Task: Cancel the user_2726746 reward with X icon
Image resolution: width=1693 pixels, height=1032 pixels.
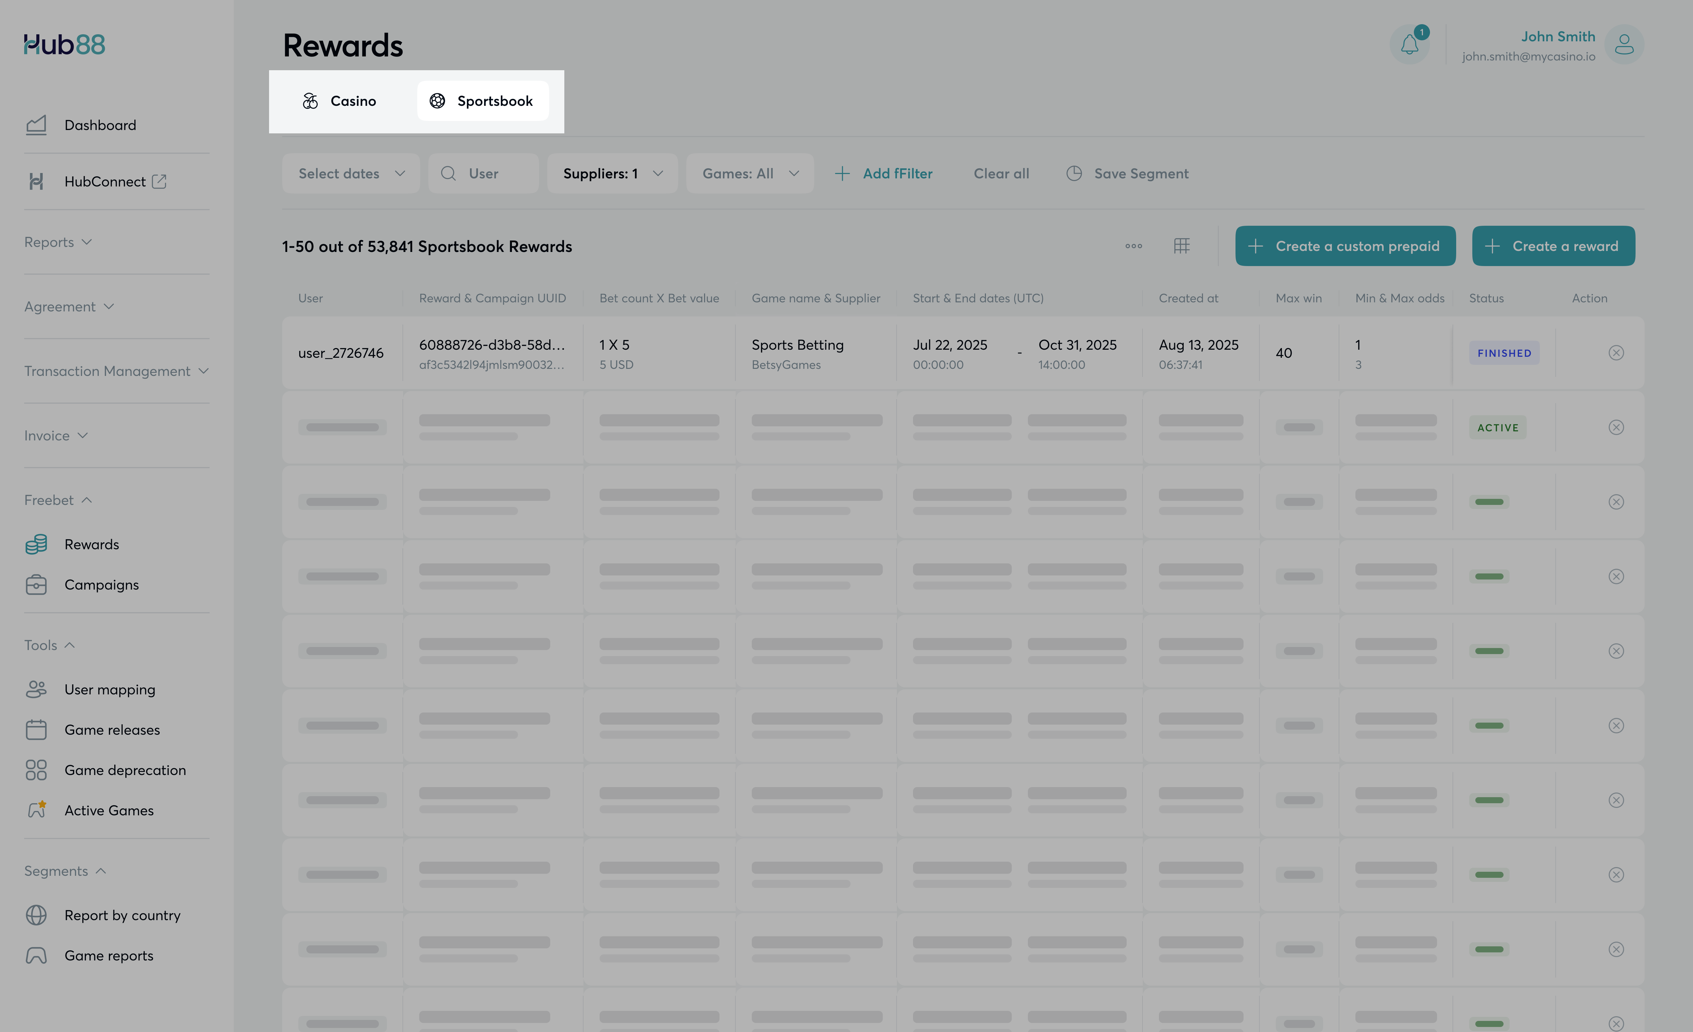Action: (x=1616, y=353)
